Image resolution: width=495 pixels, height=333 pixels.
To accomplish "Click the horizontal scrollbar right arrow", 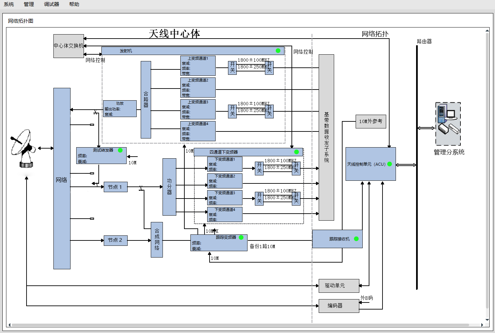I will 482,325.
